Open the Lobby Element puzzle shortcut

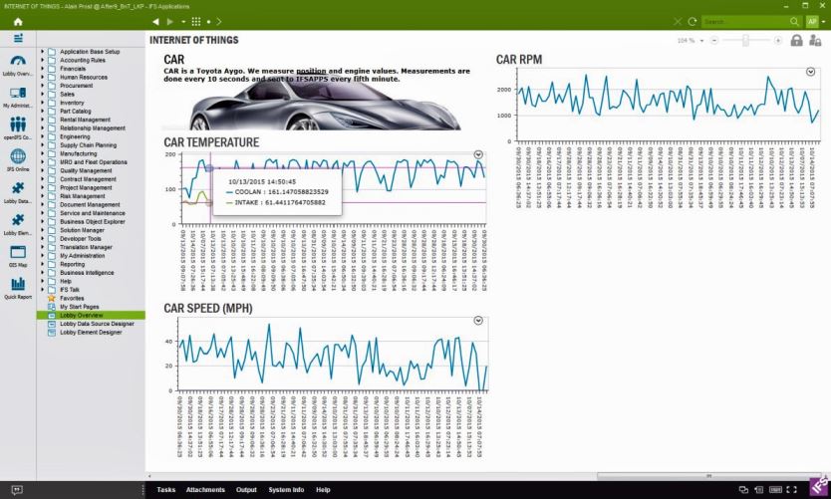[x=18, y=224]
